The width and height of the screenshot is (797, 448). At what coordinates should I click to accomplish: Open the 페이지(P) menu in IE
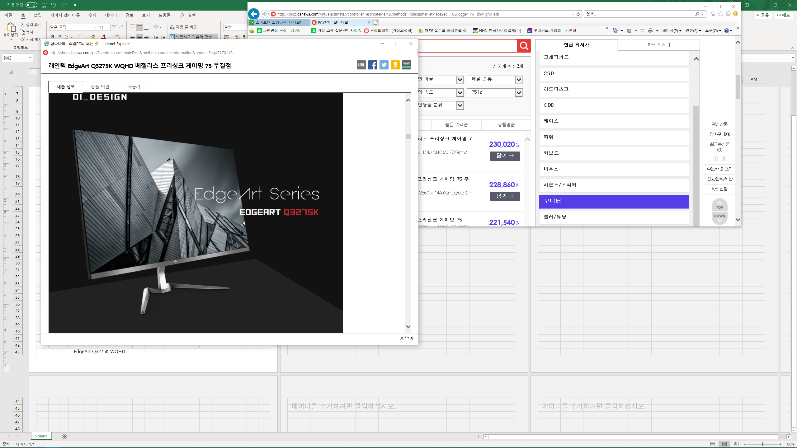672,31
